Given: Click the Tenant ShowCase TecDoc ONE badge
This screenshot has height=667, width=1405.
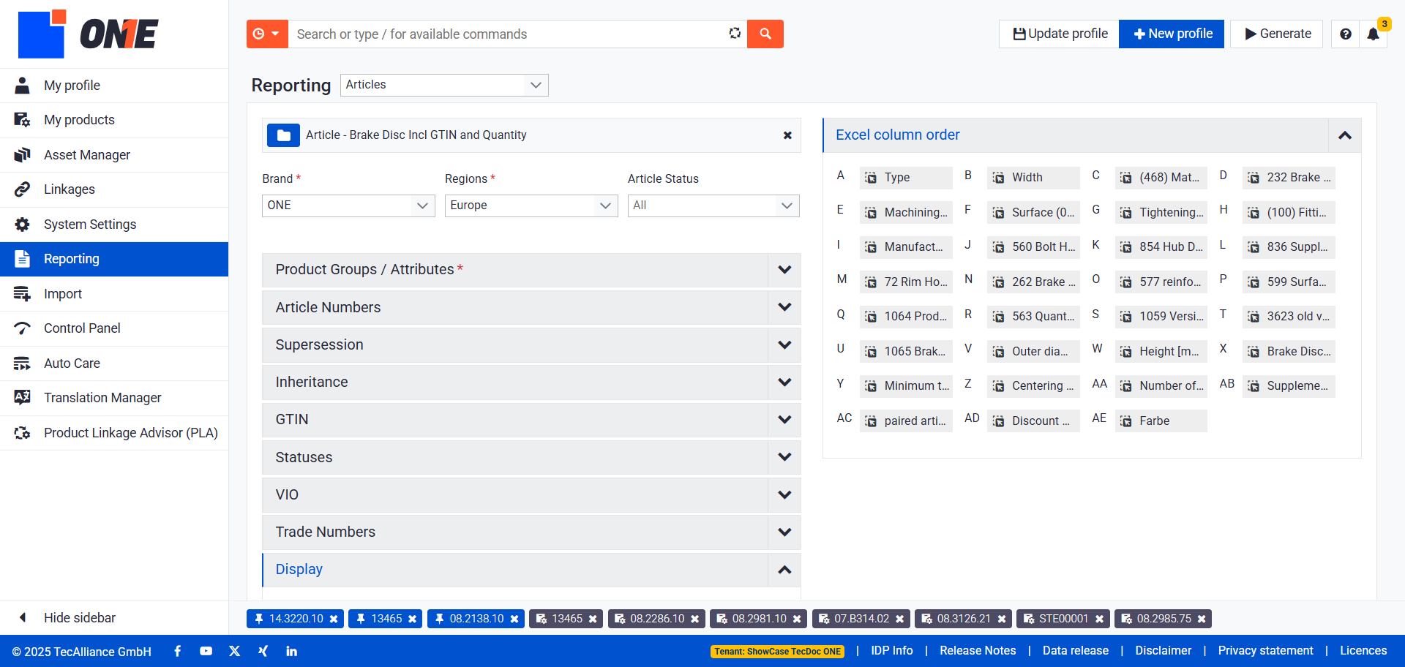Looking at the screenshot, I should [777, 652].
